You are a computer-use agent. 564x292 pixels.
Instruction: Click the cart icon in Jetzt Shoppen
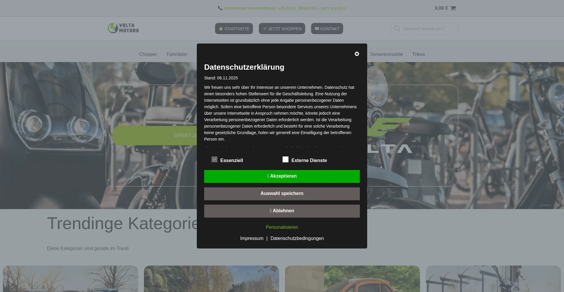click(x=265, y=29)
